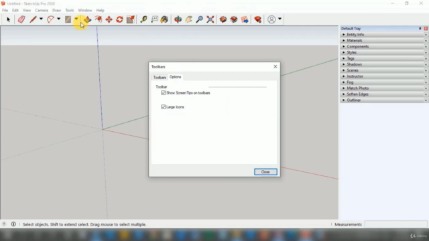Open the View menu
The height and width of the screenshot is (241, 429).
point(27,11)
